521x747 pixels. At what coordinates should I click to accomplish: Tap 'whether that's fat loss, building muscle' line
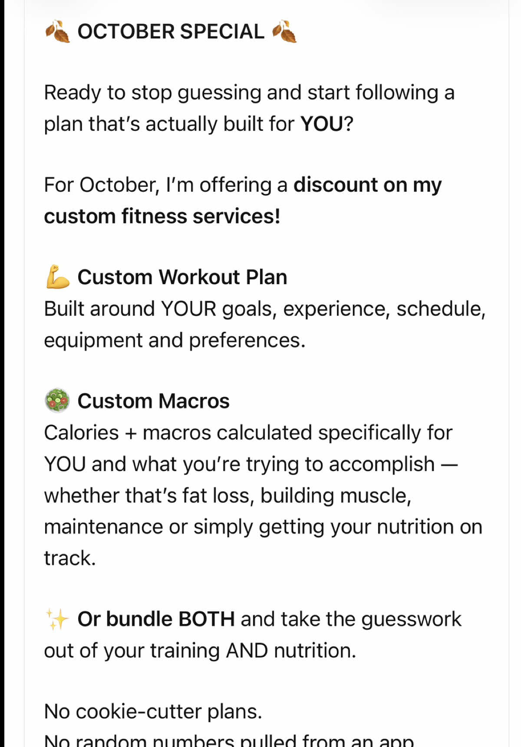(228, 495)
